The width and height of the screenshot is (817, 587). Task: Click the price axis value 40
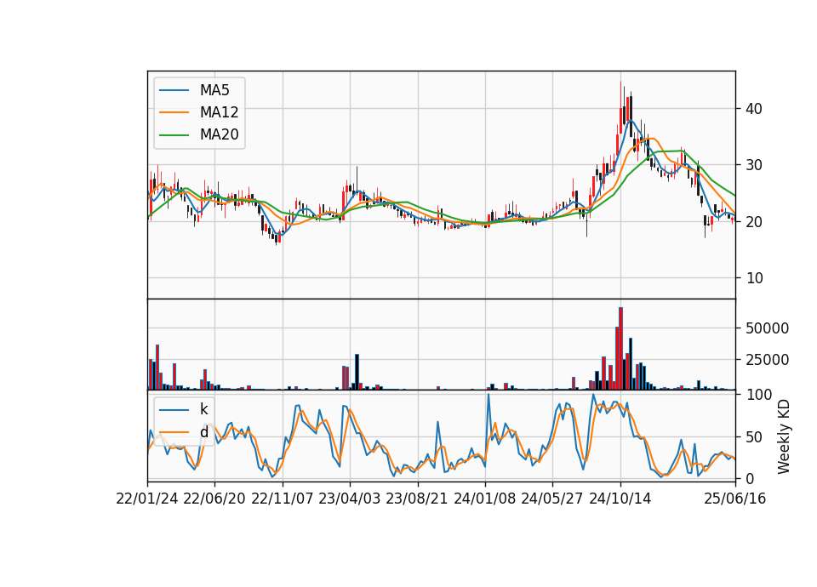[754, 109]
